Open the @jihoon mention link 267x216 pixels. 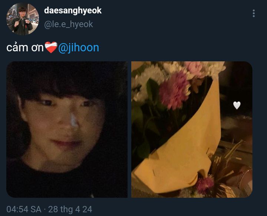pos(79,48)
